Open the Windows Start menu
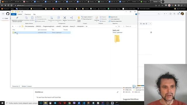Viewport: 187px width, 105px height. tap(2, 103)
